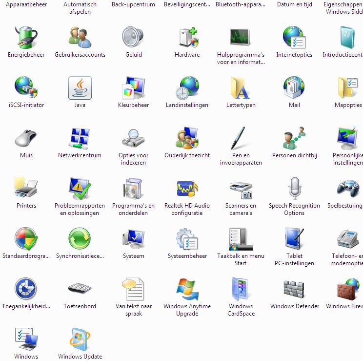The width and height of the screenshot is (363, 361).
Task: Open Programma's en onderdelen icon
Action: (x=133, y=188)
